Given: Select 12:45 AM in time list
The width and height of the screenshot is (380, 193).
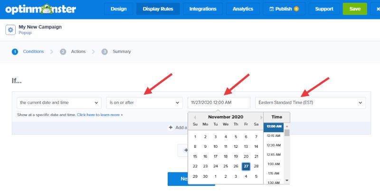Looking at the screenshot, I should point(274,154).
